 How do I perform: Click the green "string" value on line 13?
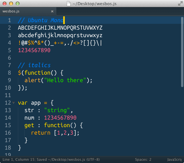click(x=57, y=111)
